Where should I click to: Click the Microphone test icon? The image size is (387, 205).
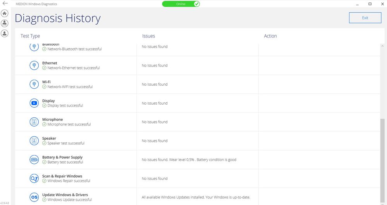[x=34, y=122]
